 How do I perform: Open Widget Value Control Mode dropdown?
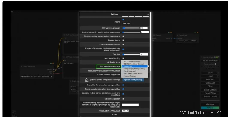point(125,111)
